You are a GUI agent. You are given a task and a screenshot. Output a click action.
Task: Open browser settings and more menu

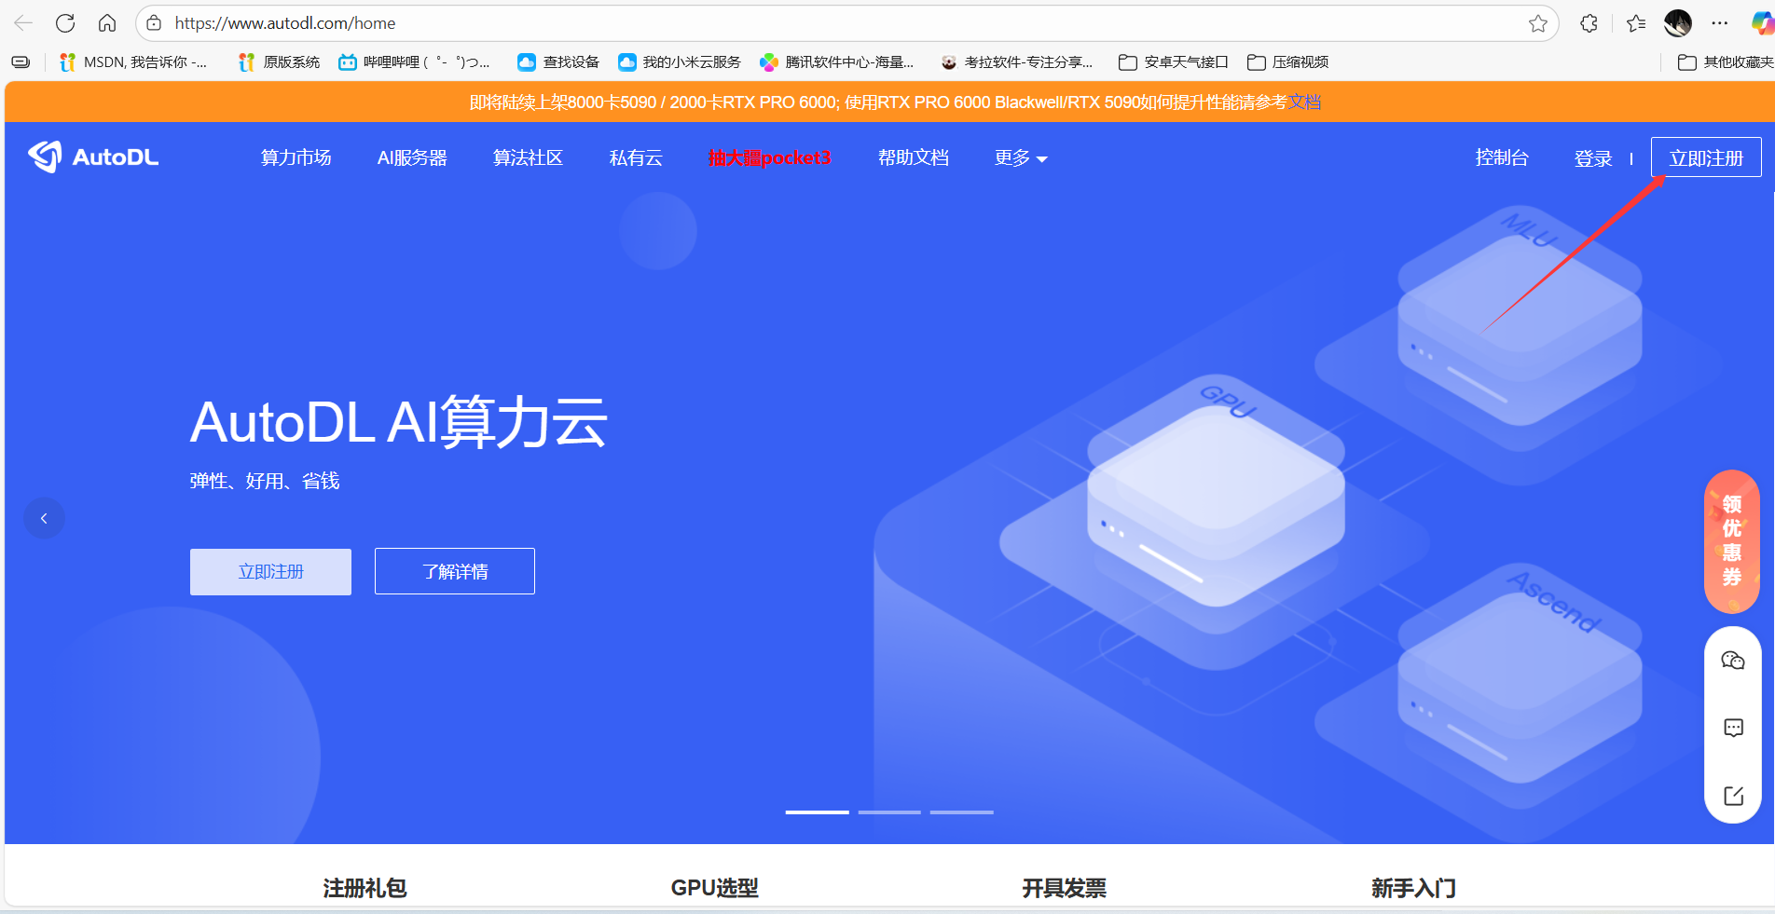[1720, 23]
